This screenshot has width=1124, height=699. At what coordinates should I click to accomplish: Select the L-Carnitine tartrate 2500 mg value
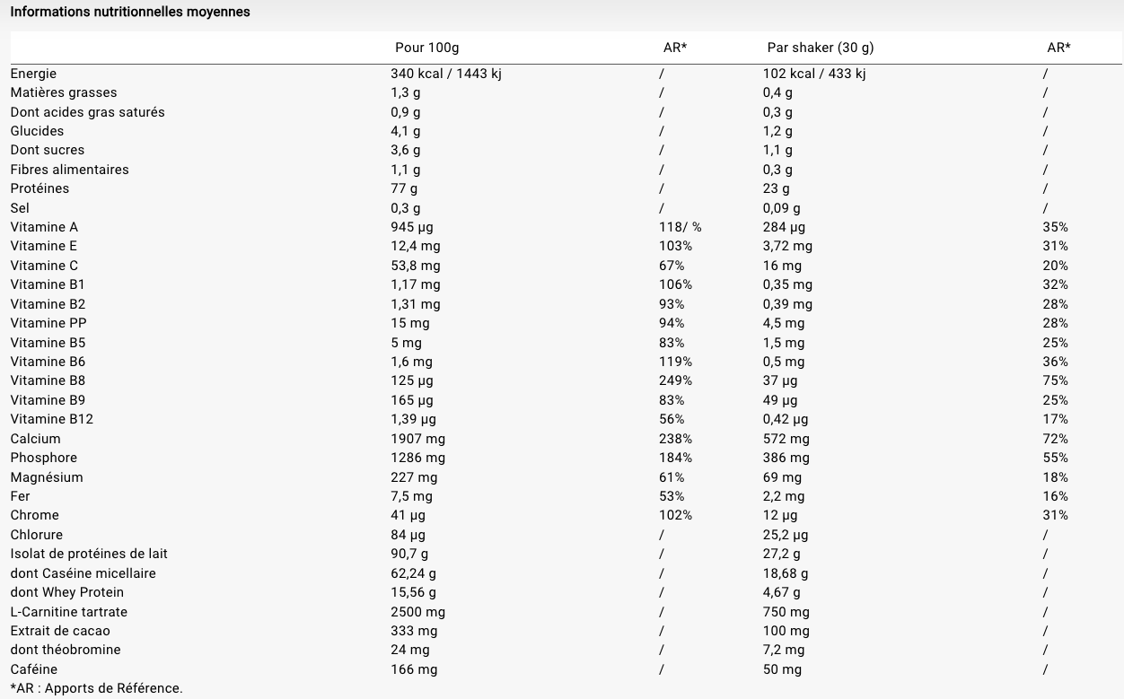[x=417, y=612]
